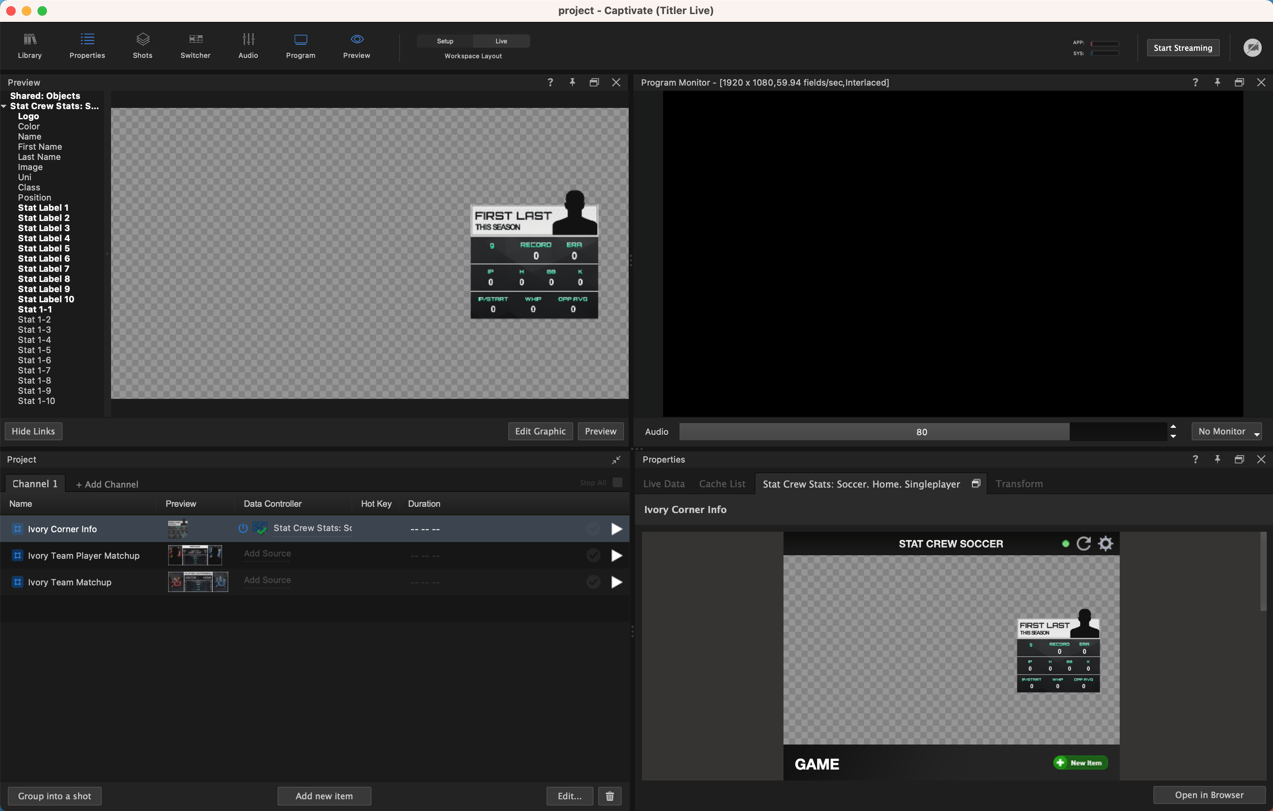The image size is (1273, 811).
Task: Switch to the Cache List tab
Action: tap(722, 484)
